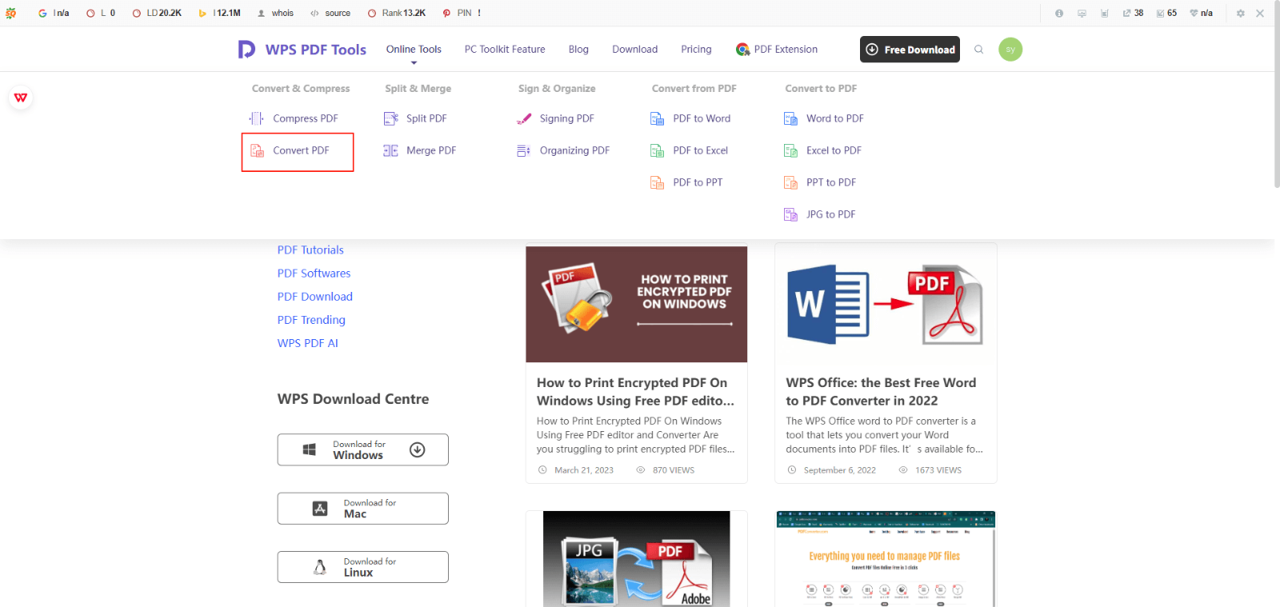This screenshot has height=607, width=1280.
Task: Click the Free Download button
Action: tap(910, 50)
